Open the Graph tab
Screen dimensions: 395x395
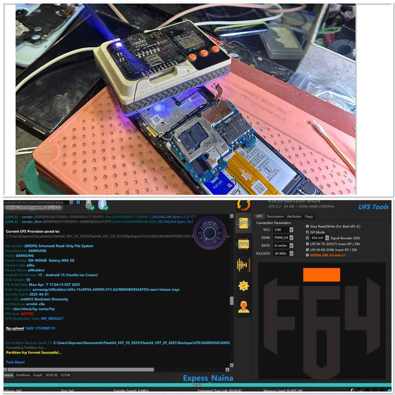tap(38, 375)
